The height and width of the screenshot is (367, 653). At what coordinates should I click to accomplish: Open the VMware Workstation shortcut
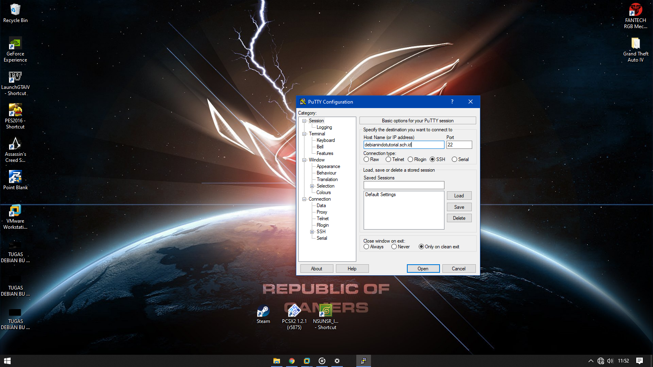pos(15,211)
